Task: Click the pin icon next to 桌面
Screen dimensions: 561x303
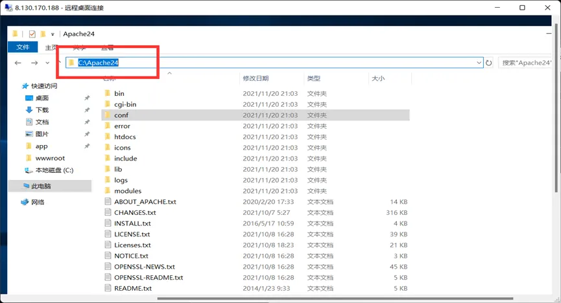Action: [87, 98]
